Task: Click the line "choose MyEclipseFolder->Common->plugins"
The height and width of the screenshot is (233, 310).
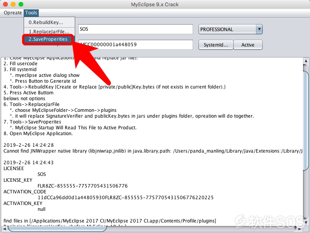Action: [66, 110]
